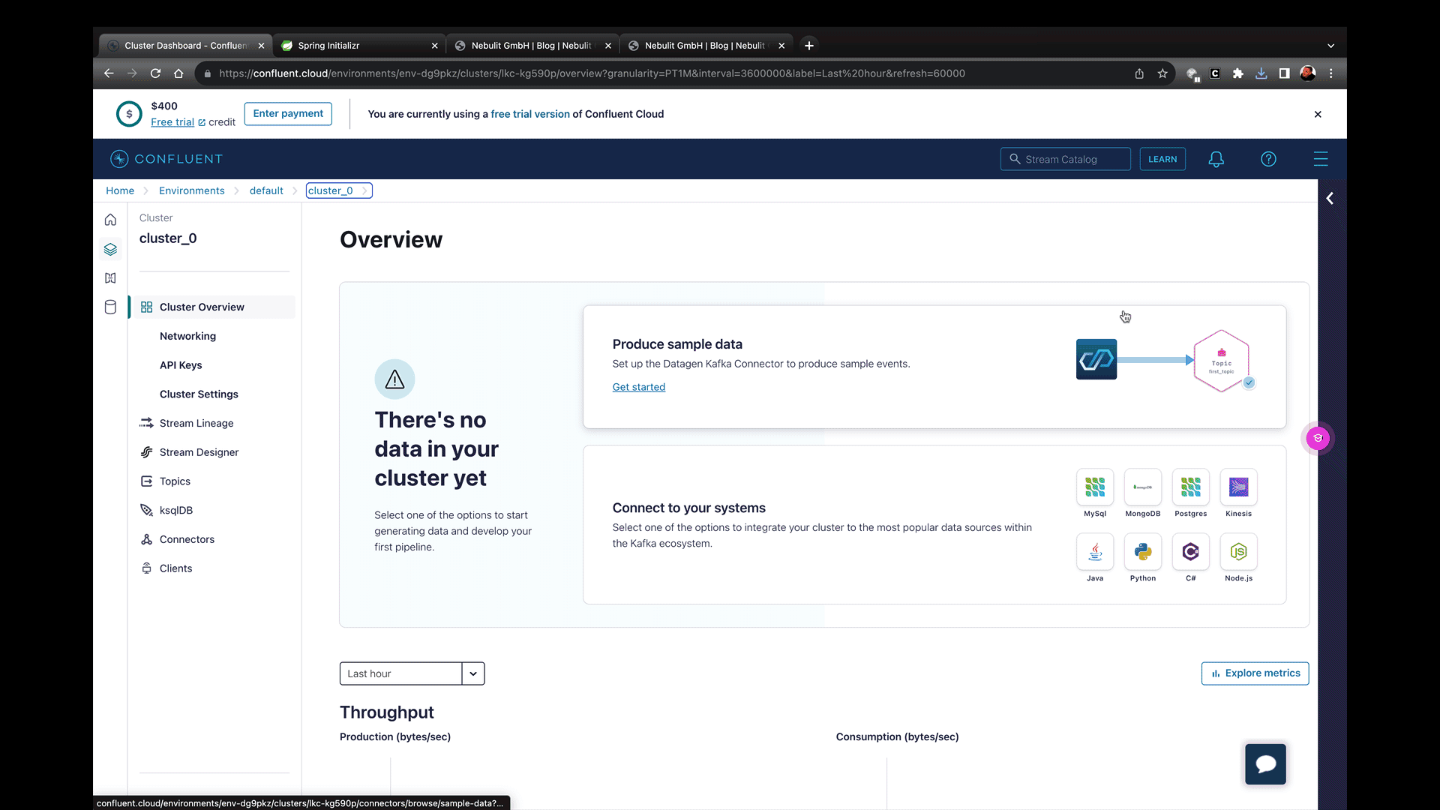
Task: Collapse the right panel with the chevron
Action: point(1330,198)
